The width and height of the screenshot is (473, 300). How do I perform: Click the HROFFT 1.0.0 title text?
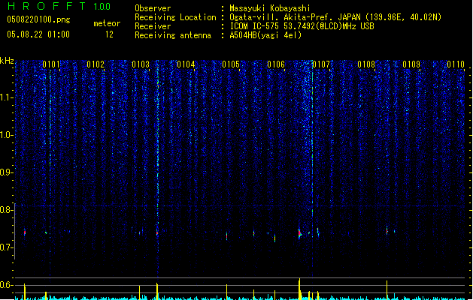[59, 6]
